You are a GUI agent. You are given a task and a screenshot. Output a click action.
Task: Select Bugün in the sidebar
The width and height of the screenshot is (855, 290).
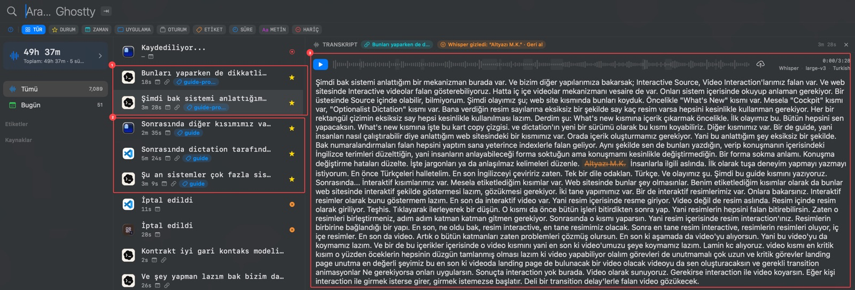(56, 105)
